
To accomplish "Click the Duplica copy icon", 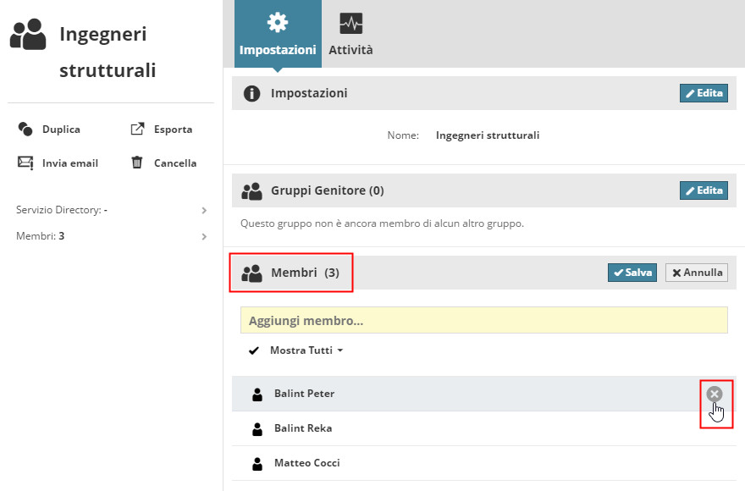I will tap(25, 130).
